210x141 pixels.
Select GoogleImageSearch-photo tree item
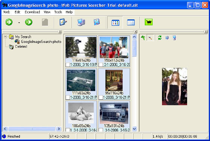41,41
